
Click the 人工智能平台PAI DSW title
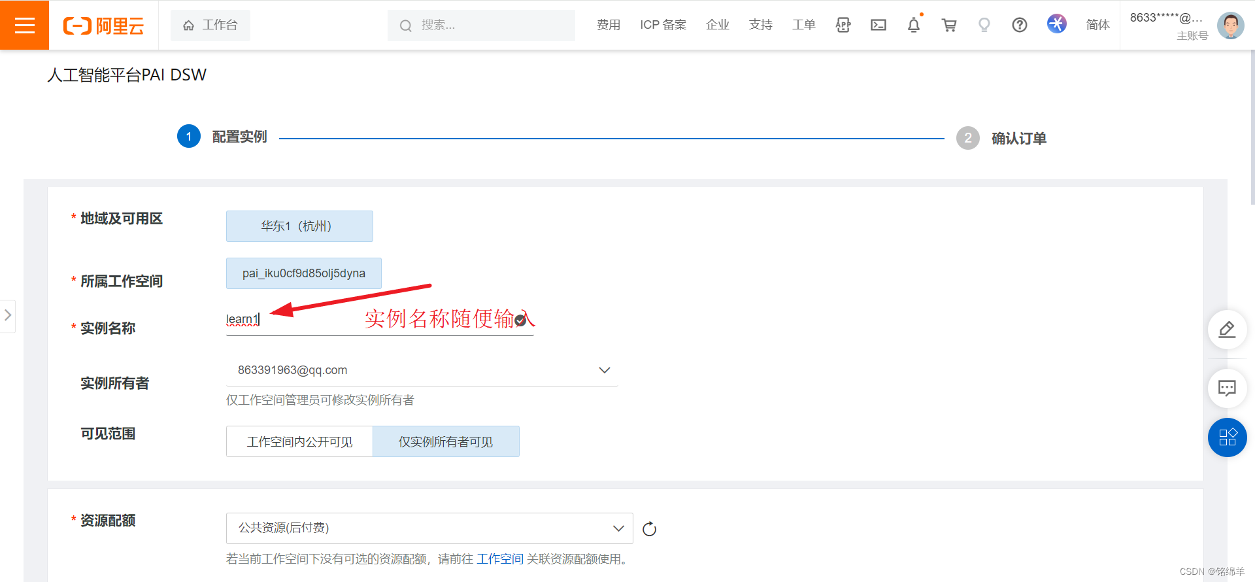point(127,75)
